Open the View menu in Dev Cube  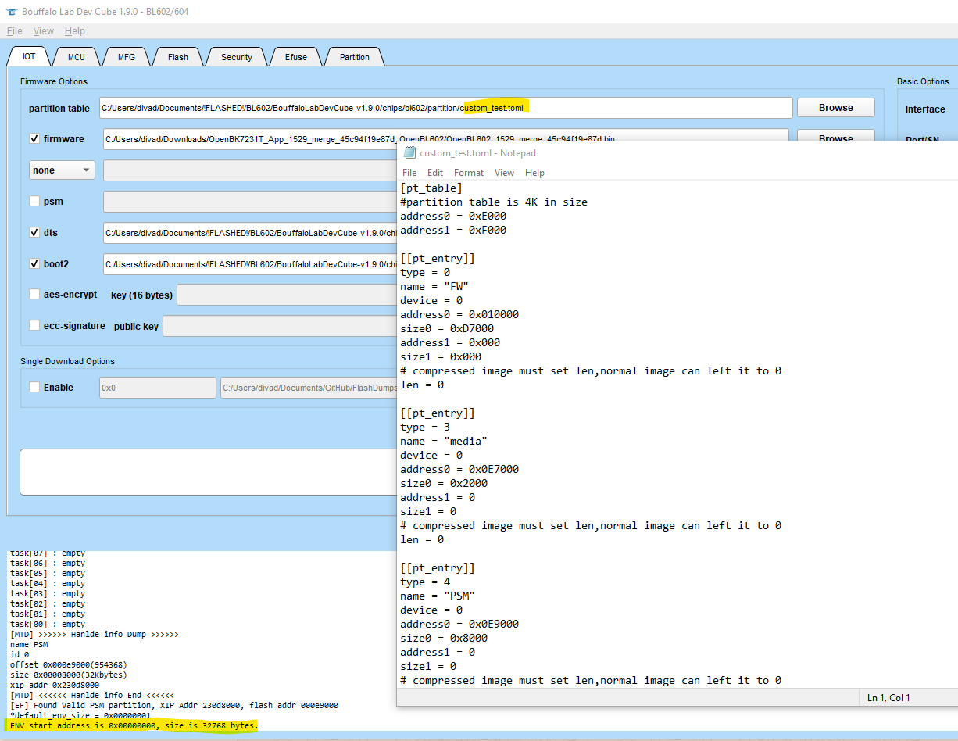coord(44,31)
